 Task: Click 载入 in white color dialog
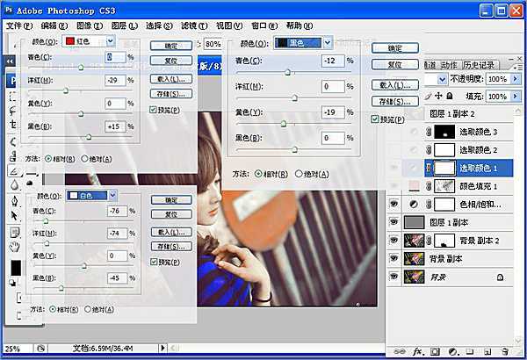pyautogui.click(x=171, y=232)
